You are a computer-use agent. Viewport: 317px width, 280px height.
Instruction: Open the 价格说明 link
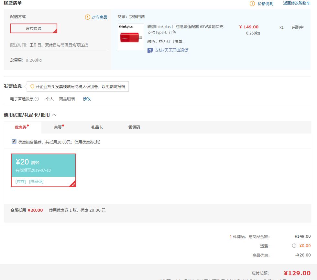point(265,4)
